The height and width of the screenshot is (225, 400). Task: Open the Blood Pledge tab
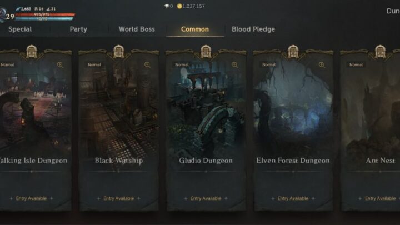click(253, 29)
